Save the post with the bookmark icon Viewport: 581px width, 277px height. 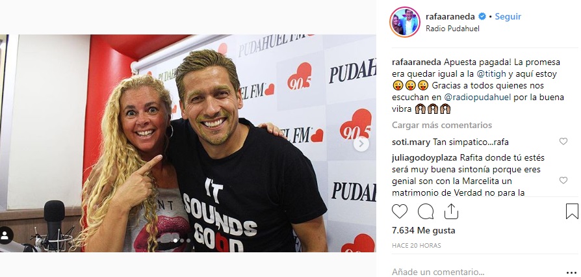(x=572, y=211)
